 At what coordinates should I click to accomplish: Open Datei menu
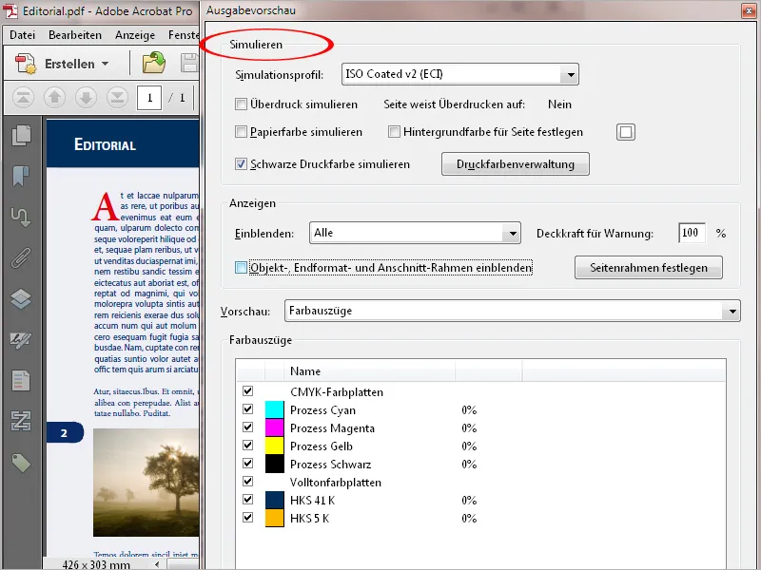22,35
